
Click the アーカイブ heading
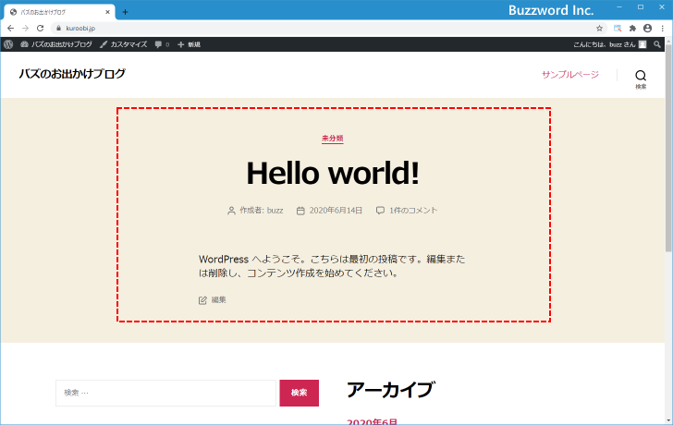pyautogui.click(x=390, y=390)
